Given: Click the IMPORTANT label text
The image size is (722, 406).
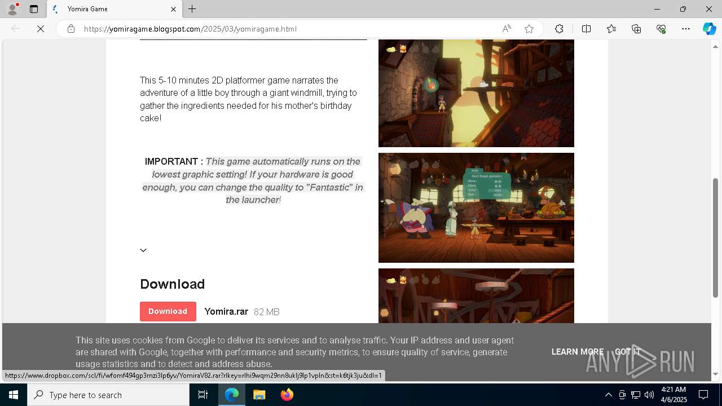Looking at the screenshot, I should [x=174, y=161].
